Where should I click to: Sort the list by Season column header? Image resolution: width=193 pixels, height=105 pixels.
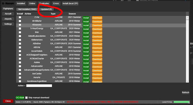coord(72,14)
